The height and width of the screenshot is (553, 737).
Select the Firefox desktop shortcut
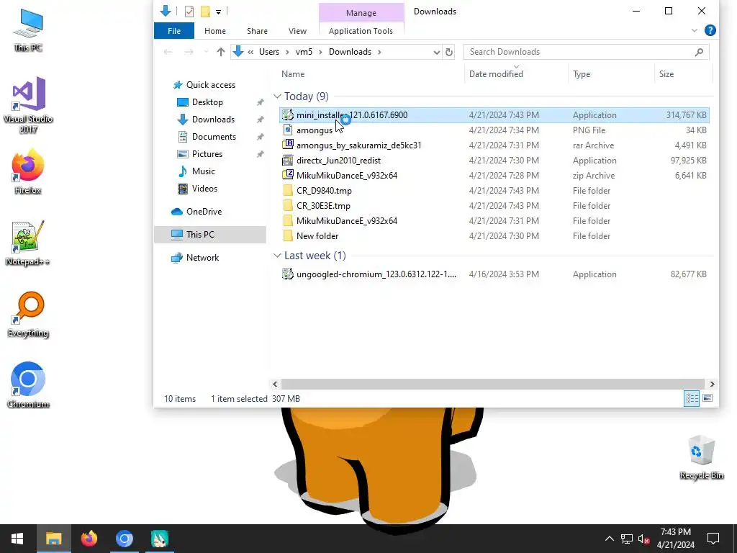(x=28, y=171)
